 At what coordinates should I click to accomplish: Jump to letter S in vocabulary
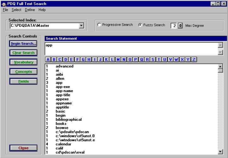[153, 59]
